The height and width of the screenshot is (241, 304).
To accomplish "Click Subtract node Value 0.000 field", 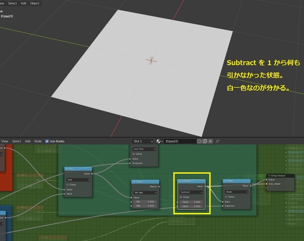I will pyautogui.click(x=192, y=206).
